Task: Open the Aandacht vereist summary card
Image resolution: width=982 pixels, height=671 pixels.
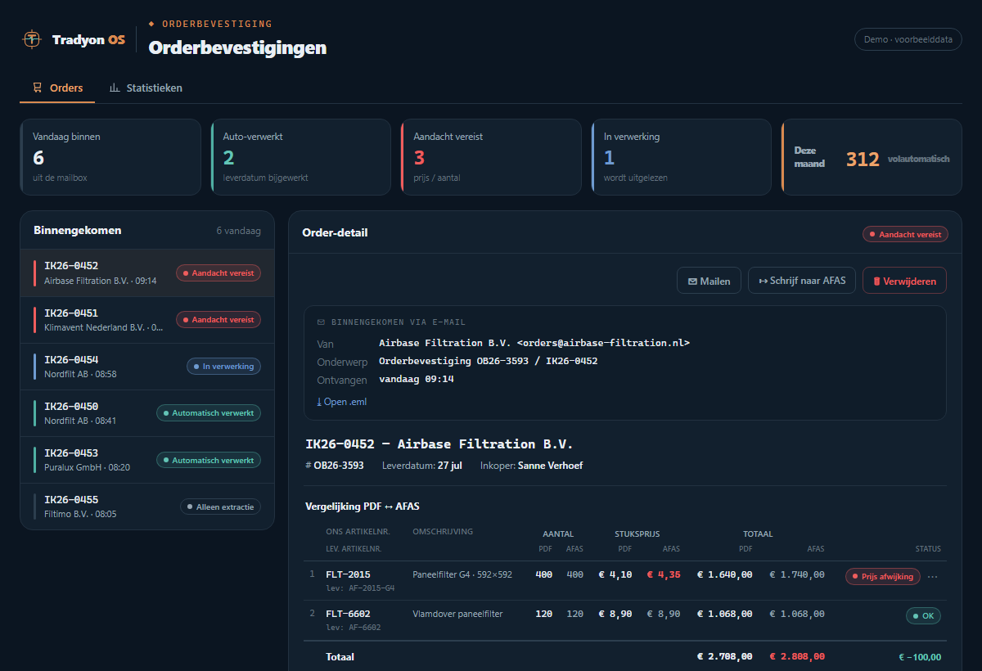Action: (x=491, y=157)
